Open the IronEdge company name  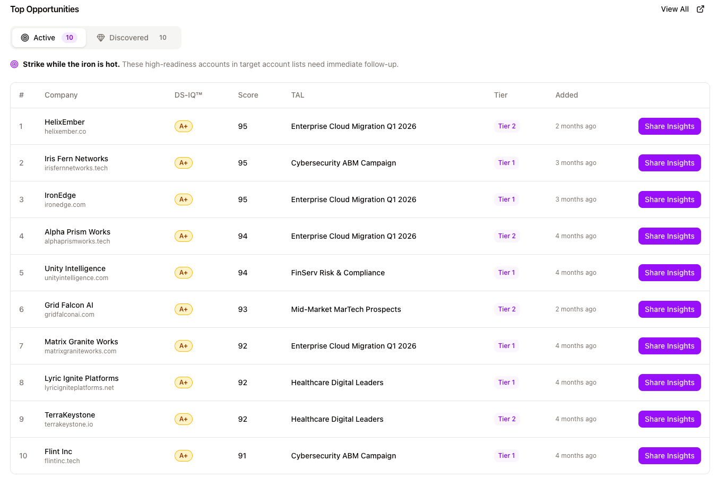60,195
